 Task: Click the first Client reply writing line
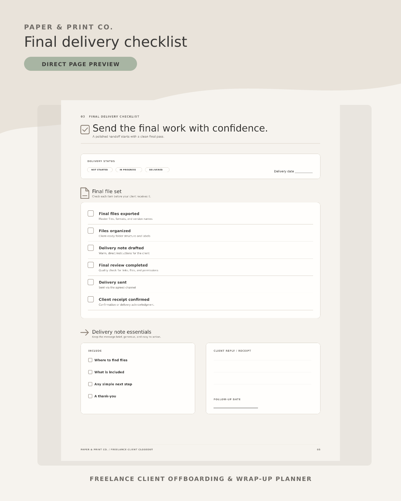pos(263,360)
